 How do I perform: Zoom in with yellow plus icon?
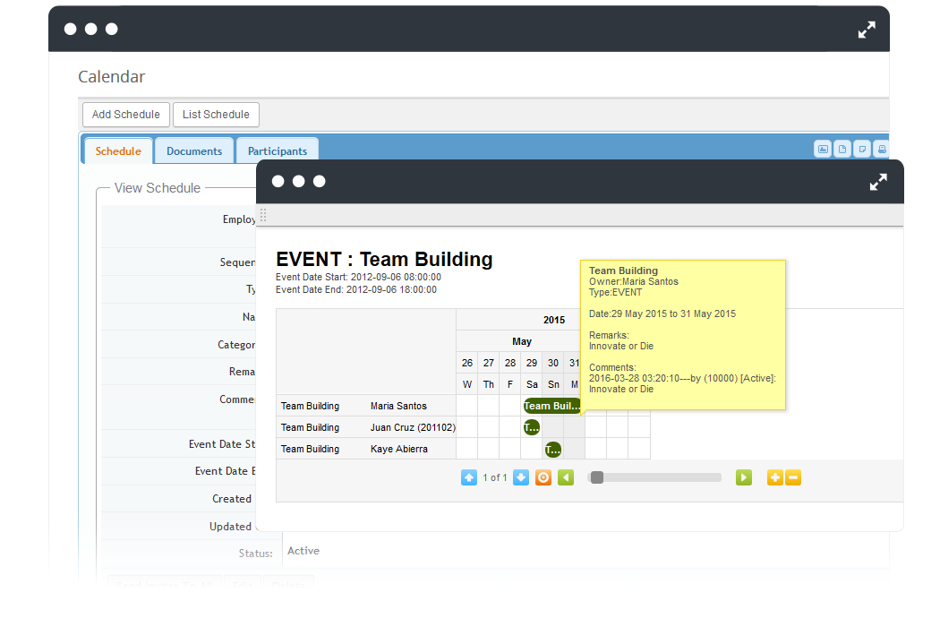pos(775,477)
